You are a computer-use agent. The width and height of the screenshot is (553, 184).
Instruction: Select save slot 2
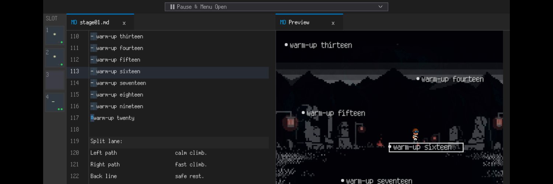tap(55, 58)
